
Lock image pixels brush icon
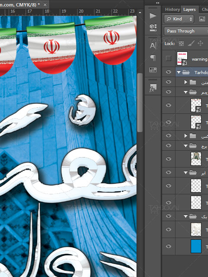click(191, 43)
